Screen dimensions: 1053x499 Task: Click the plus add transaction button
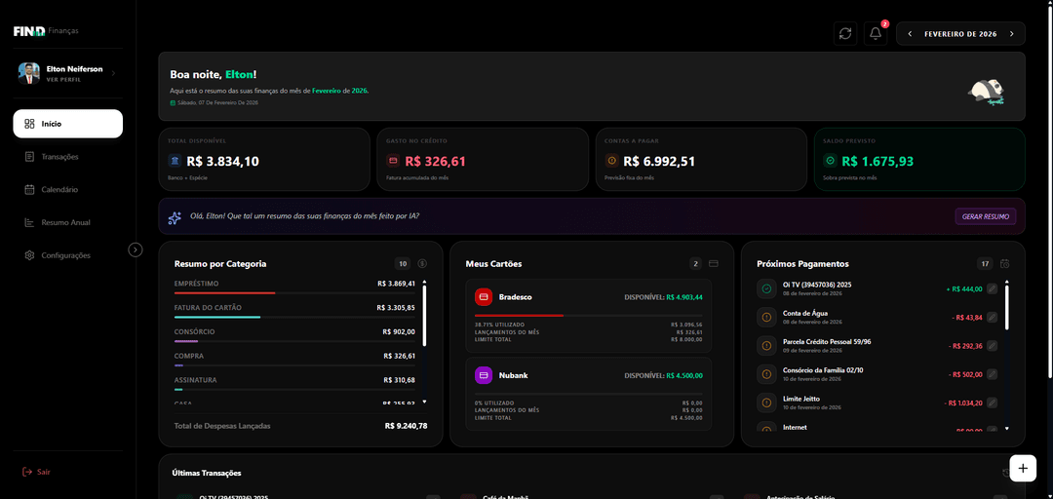pos(1023,468)
